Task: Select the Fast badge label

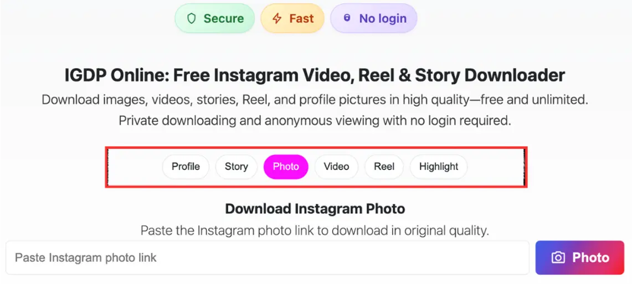Action: click(301, 19)
